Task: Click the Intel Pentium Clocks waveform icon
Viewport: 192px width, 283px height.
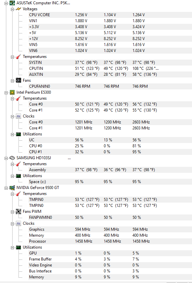Action: [x=19, y=116]
